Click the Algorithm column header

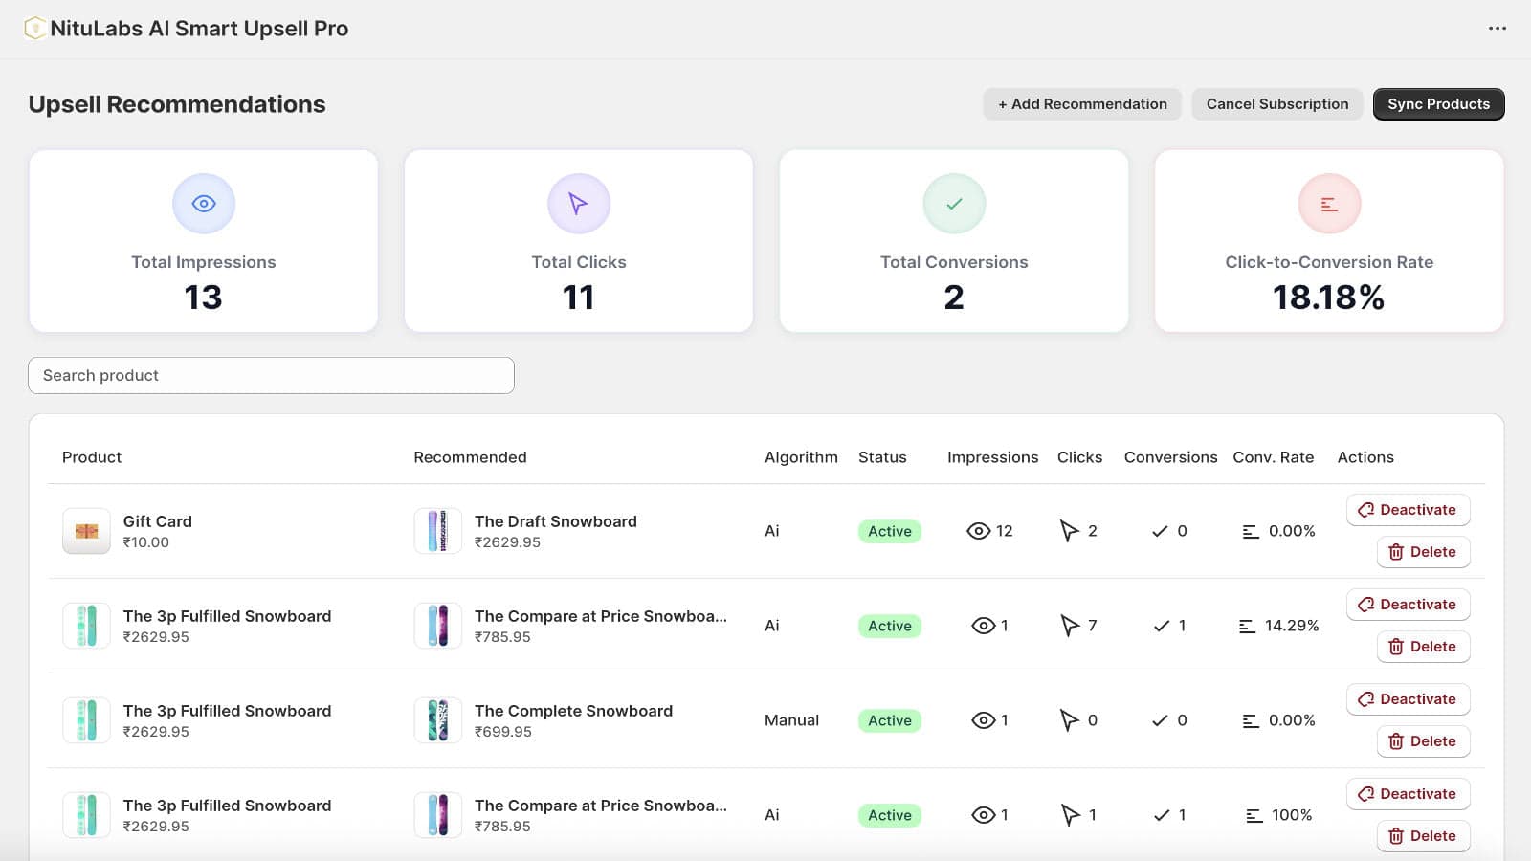[801, 457]
